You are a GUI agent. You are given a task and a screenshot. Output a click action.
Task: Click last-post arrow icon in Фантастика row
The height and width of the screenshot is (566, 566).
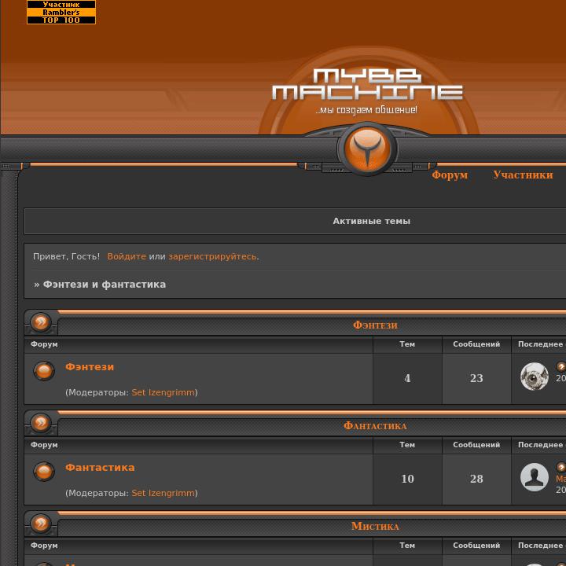561,467
